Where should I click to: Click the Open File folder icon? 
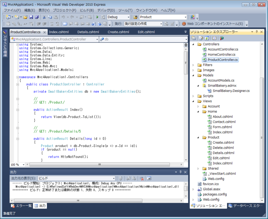point(25,17)
